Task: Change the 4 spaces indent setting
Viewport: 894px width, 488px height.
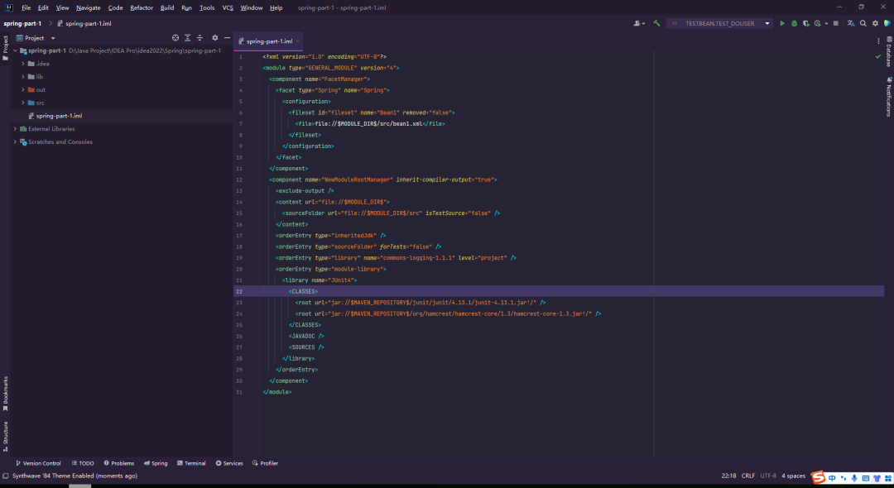Action: [793, 476]
